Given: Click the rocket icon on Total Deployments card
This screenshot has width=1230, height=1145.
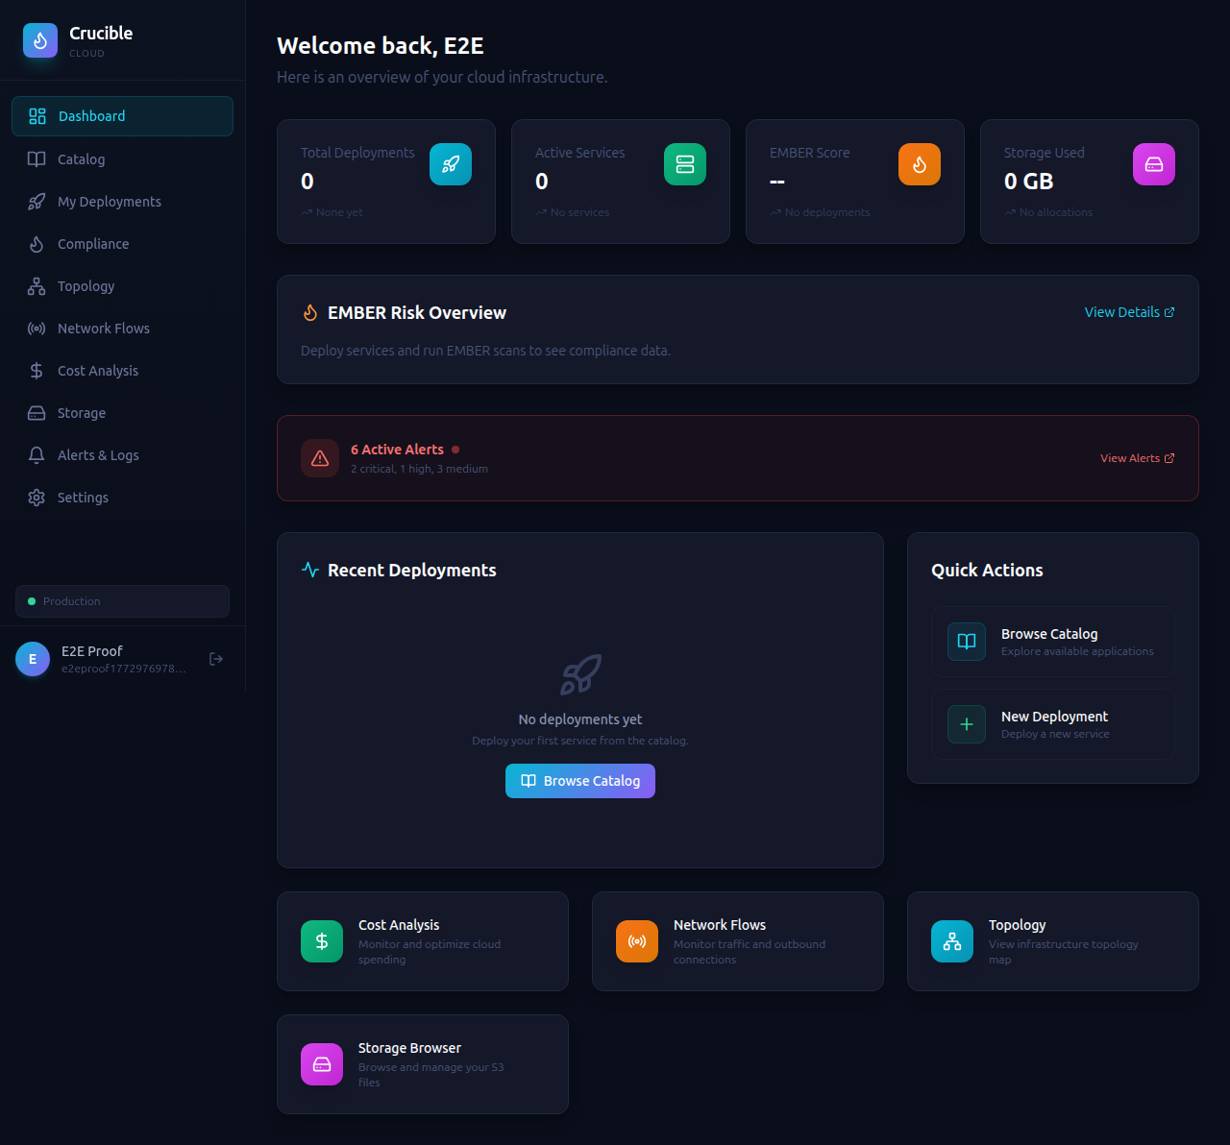Looking at the screenshot, I should (x=450, y=164).
